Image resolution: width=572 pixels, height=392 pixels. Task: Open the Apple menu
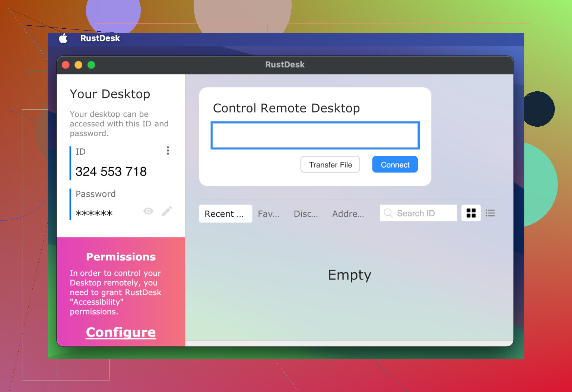(x=63, y=38)
